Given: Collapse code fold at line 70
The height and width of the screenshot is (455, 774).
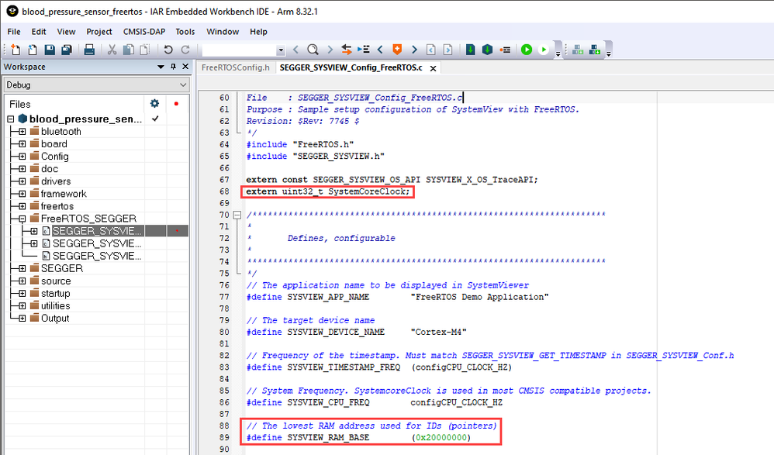Looking at the screenshot, I should 237,215.
